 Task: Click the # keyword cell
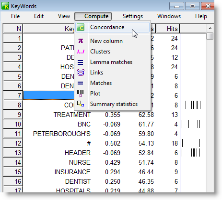[x=89, y=143]
